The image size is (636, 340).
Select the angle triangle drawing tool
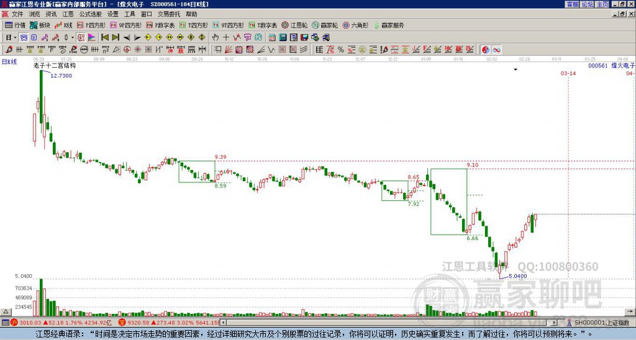(116, 50)
